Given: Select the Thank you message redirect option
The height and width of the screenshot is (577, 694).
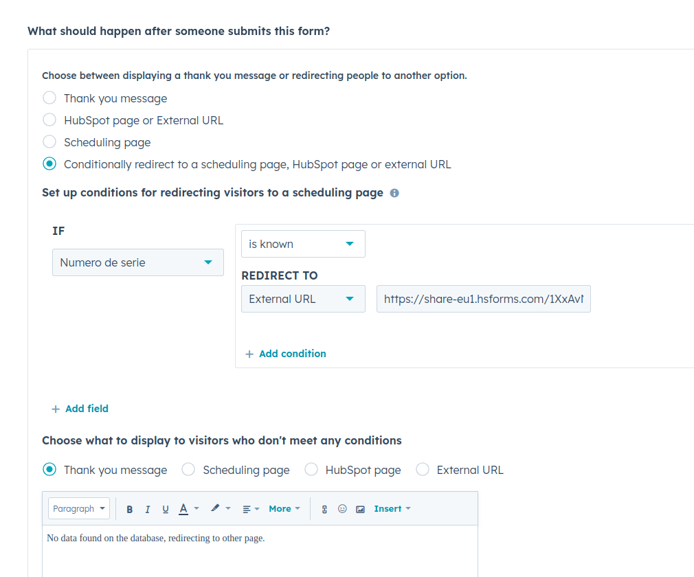Looking at the screenshot, I should 49,98.
